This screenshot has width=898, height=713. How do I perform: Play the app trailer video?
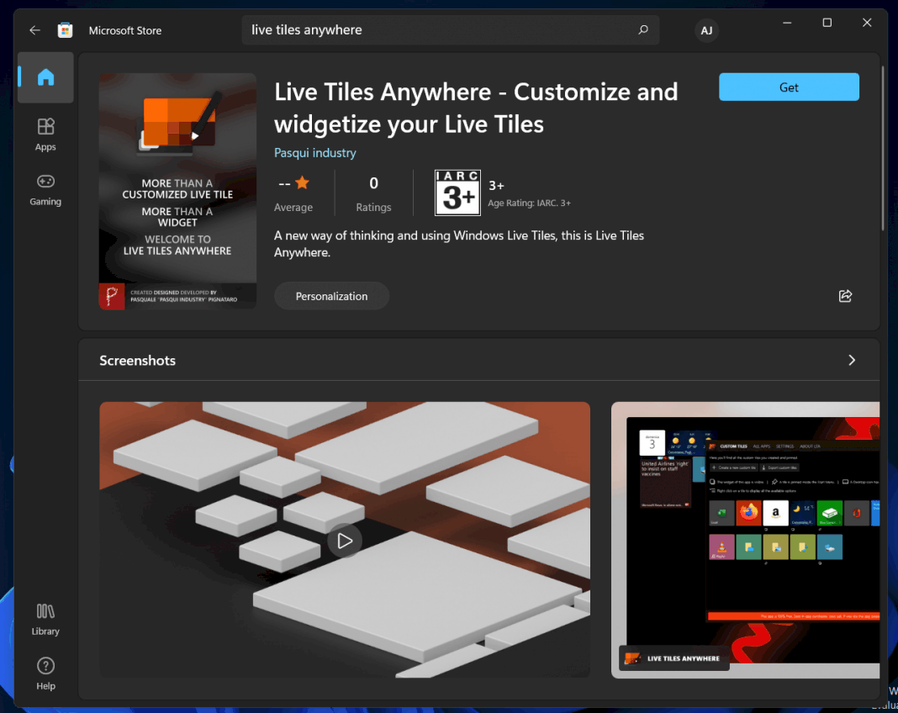(x=345, y=541)
